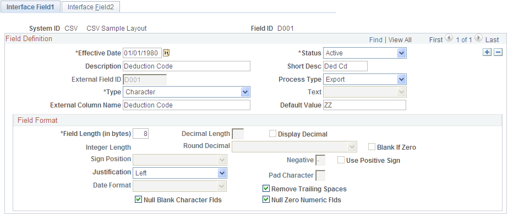Click the First navigation link
The image size is (508, 216).
tap(436, 39)
